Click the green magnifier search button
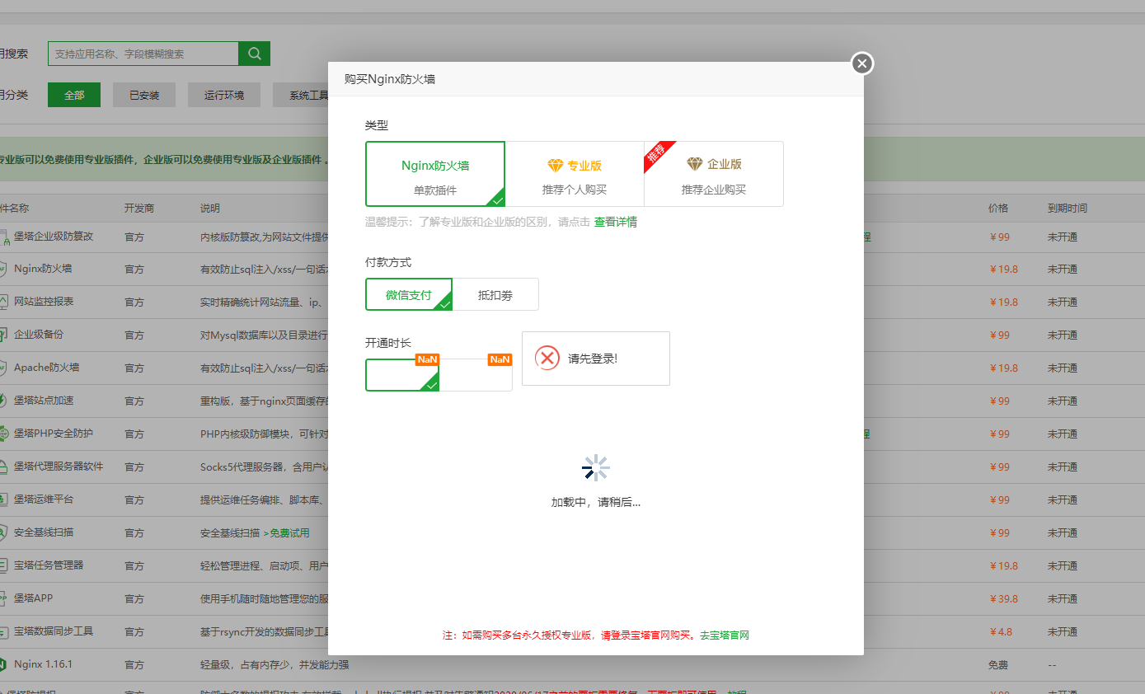Screen dimensions: 1145x694 click(x=254, y=54)
